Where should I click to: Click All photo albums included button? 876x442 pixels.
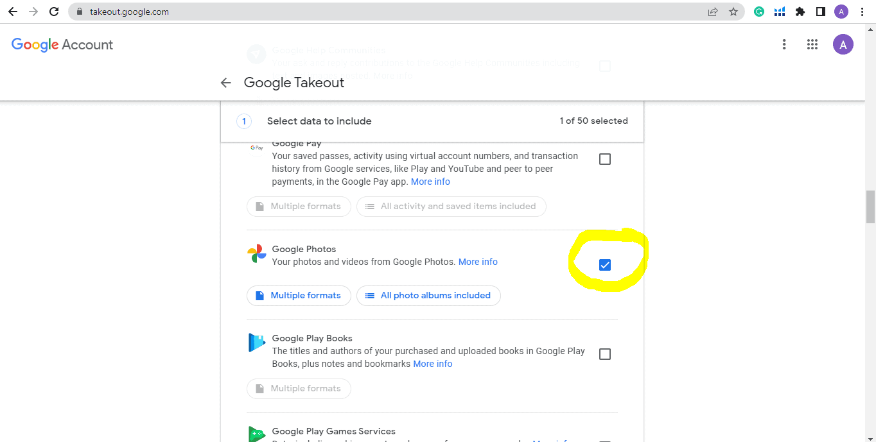(x=428, y=296)
